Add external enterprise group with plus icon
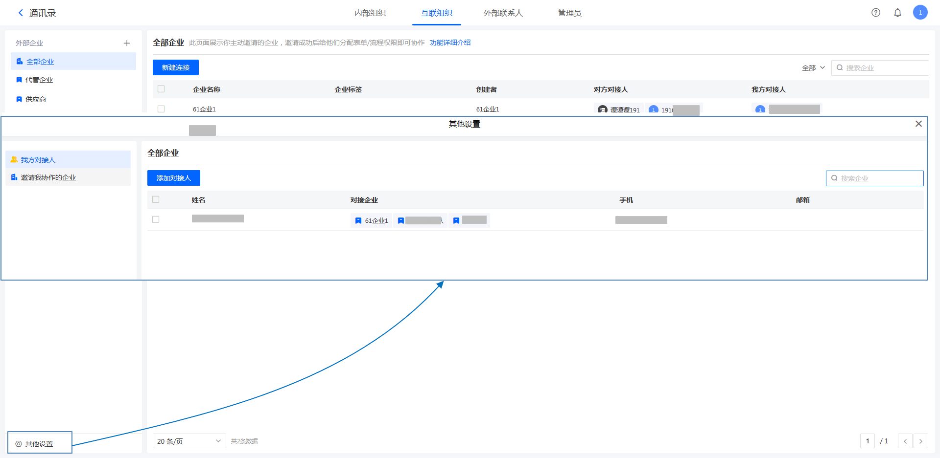The width and height of the screenshot is (940, 458). 127,43
